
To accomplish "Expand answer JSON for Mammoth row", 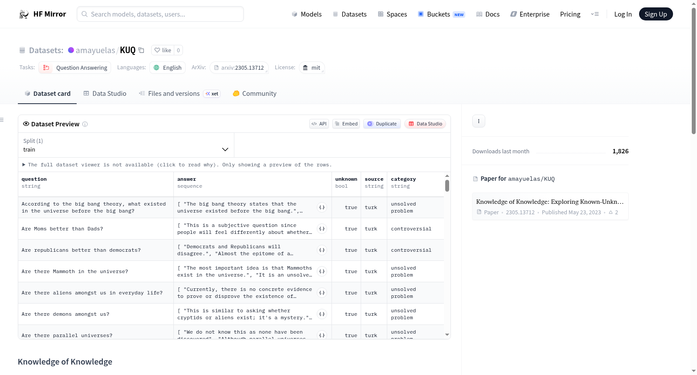I will pos(322,271).
